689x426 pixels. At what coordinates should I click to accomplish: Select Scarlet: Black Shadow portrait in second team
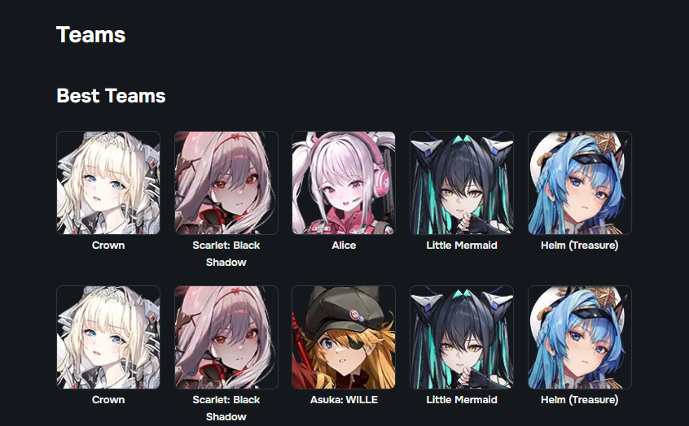[x=226, y=337]
